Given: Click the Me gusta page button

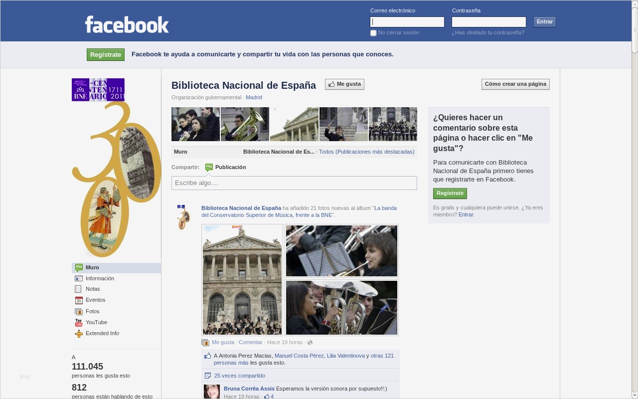Looking at the screenshot, I should pos(344,84).
